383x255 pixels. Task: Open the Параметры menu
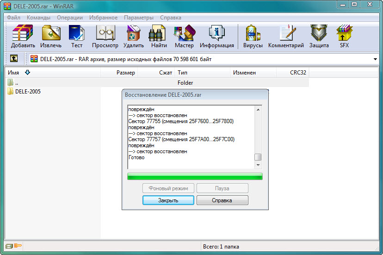(139, 18)
